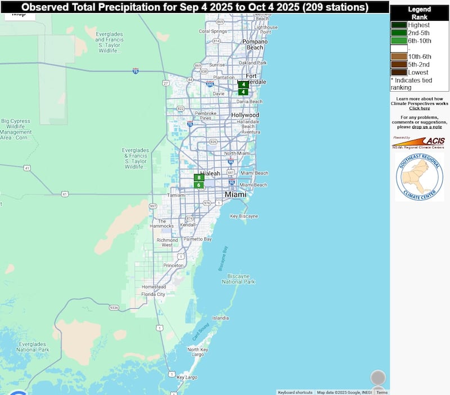Viewport: 450px width, 395px height.
Task: Click the Miami city label on the map
Action: (235, 194)
